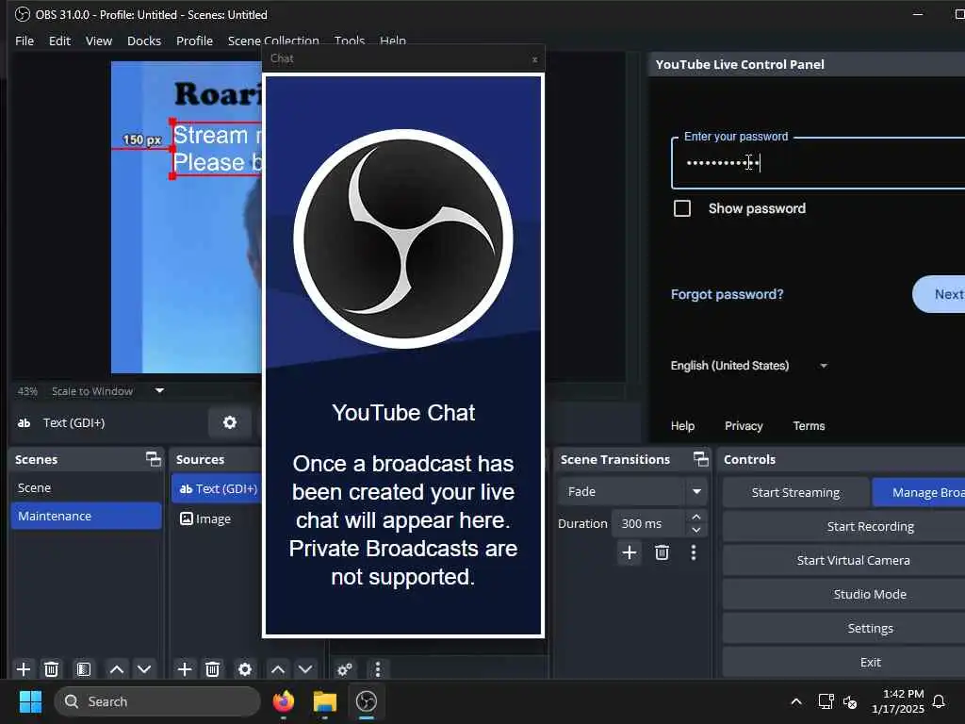Open the Fade transition dropdown
The image size is (965, 724).
tap(632, 492)
